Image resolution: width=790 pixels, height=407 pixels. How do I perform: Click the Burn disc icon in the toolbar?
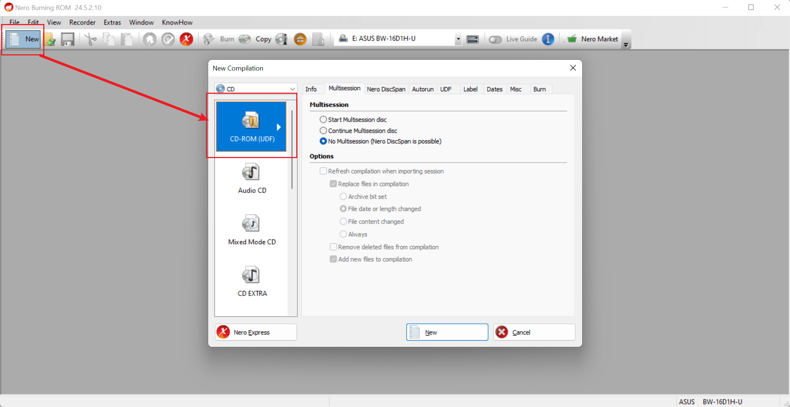[x=209, y=39]
